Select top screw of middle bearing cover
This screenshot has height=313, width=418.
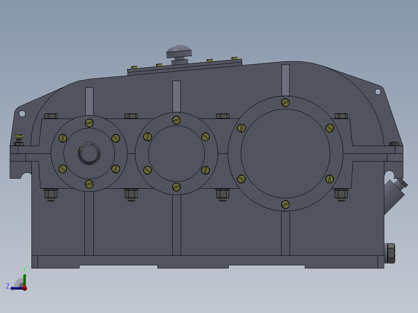tap(176, 120)
